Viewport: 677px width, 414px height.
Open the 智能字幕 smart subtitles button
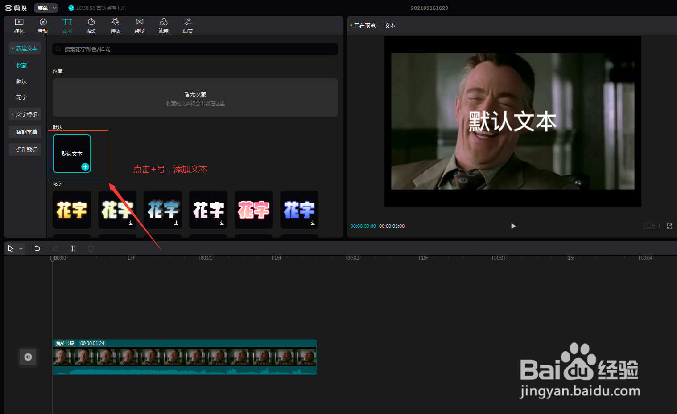click(x=25, y=132)
